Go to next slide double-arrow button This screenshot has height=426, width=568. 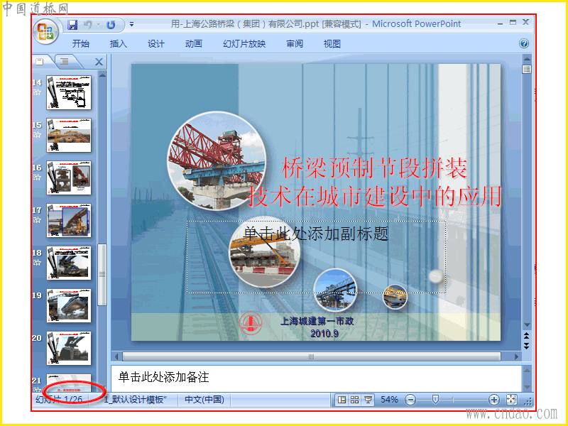[527, 346]
